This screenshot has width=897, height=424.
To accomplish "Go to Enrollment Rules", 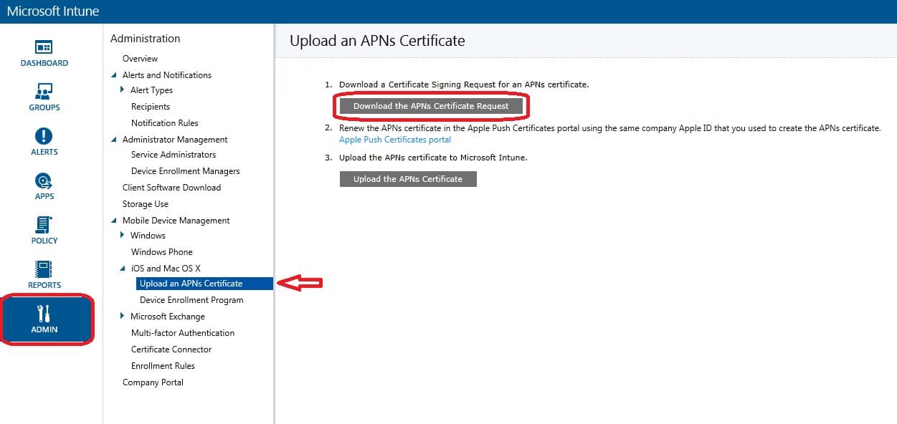I will coord(163,366).
